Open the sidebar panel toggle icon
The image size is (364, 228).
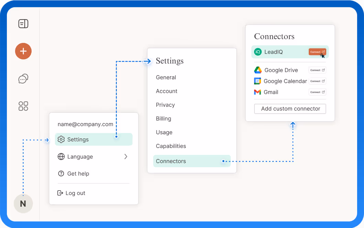pyautogui.click(x=23, y=24)
